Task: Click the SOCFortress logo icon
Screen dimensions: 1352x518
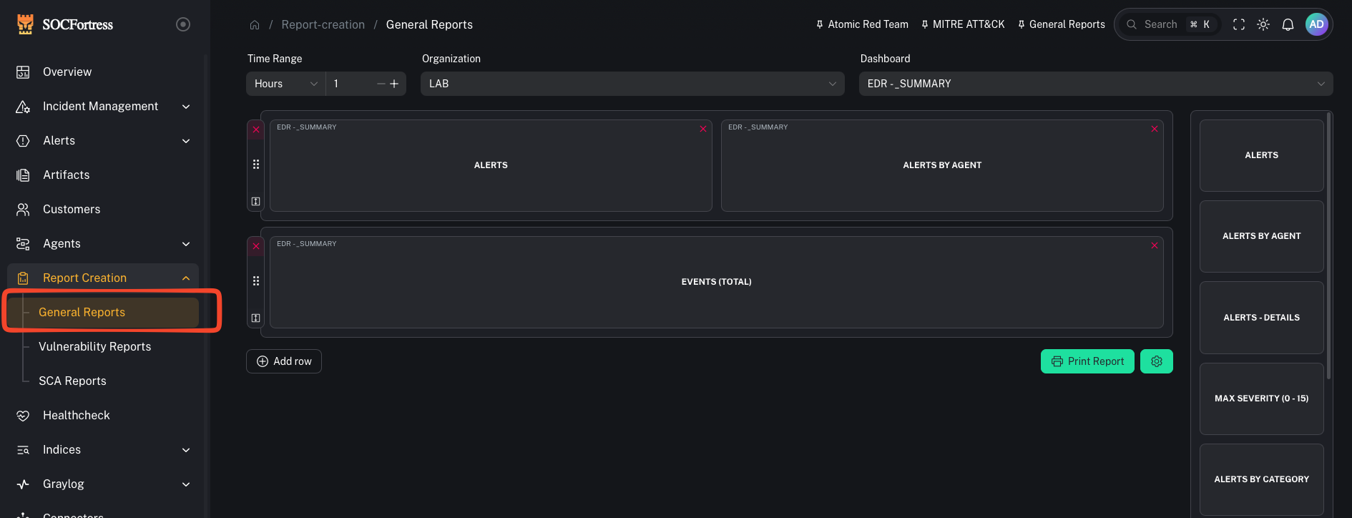Action: [x=25, y=24]
